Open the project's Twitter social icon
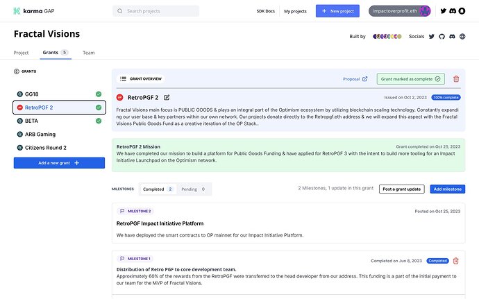This screenshot has width=479, height=299. (431, 37)
